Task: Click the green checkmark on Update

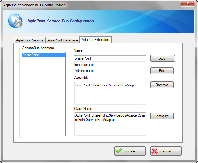Action: point(118,151)
